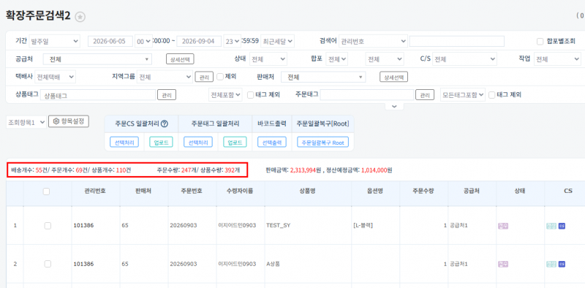The image size is (585, 288).
Task: Focus the 상품태그 input field
Action: (x=98, y=95)
